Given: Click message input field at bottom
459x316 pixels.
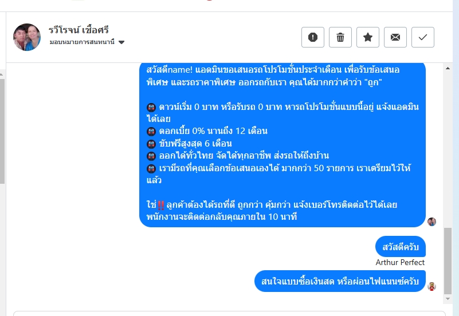Looking at the screenshot, I should [229, 314].
